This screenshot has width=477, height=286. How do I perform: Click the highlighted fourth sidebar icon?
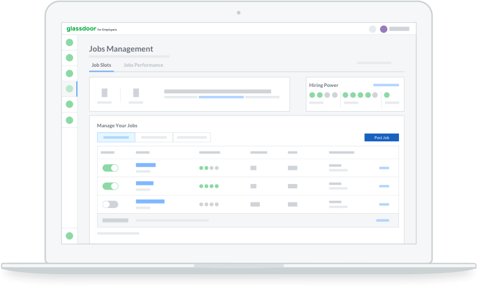tap(70, 89)
